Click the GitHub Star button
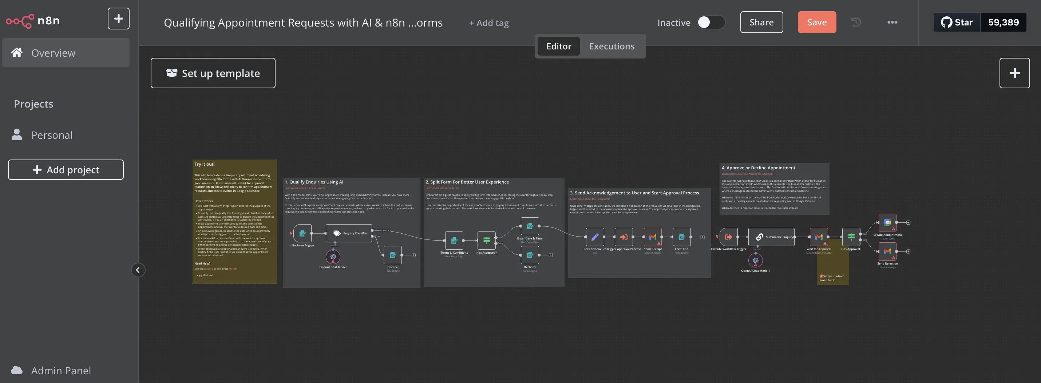This screenshot has height=383, width=1041. (957, 22)
